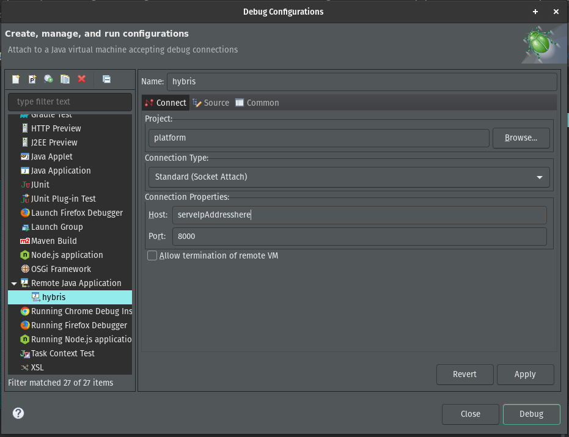Delete the hybris configuration with the red X
This screenshot has height=437, width=569.
tap(80, 79)
